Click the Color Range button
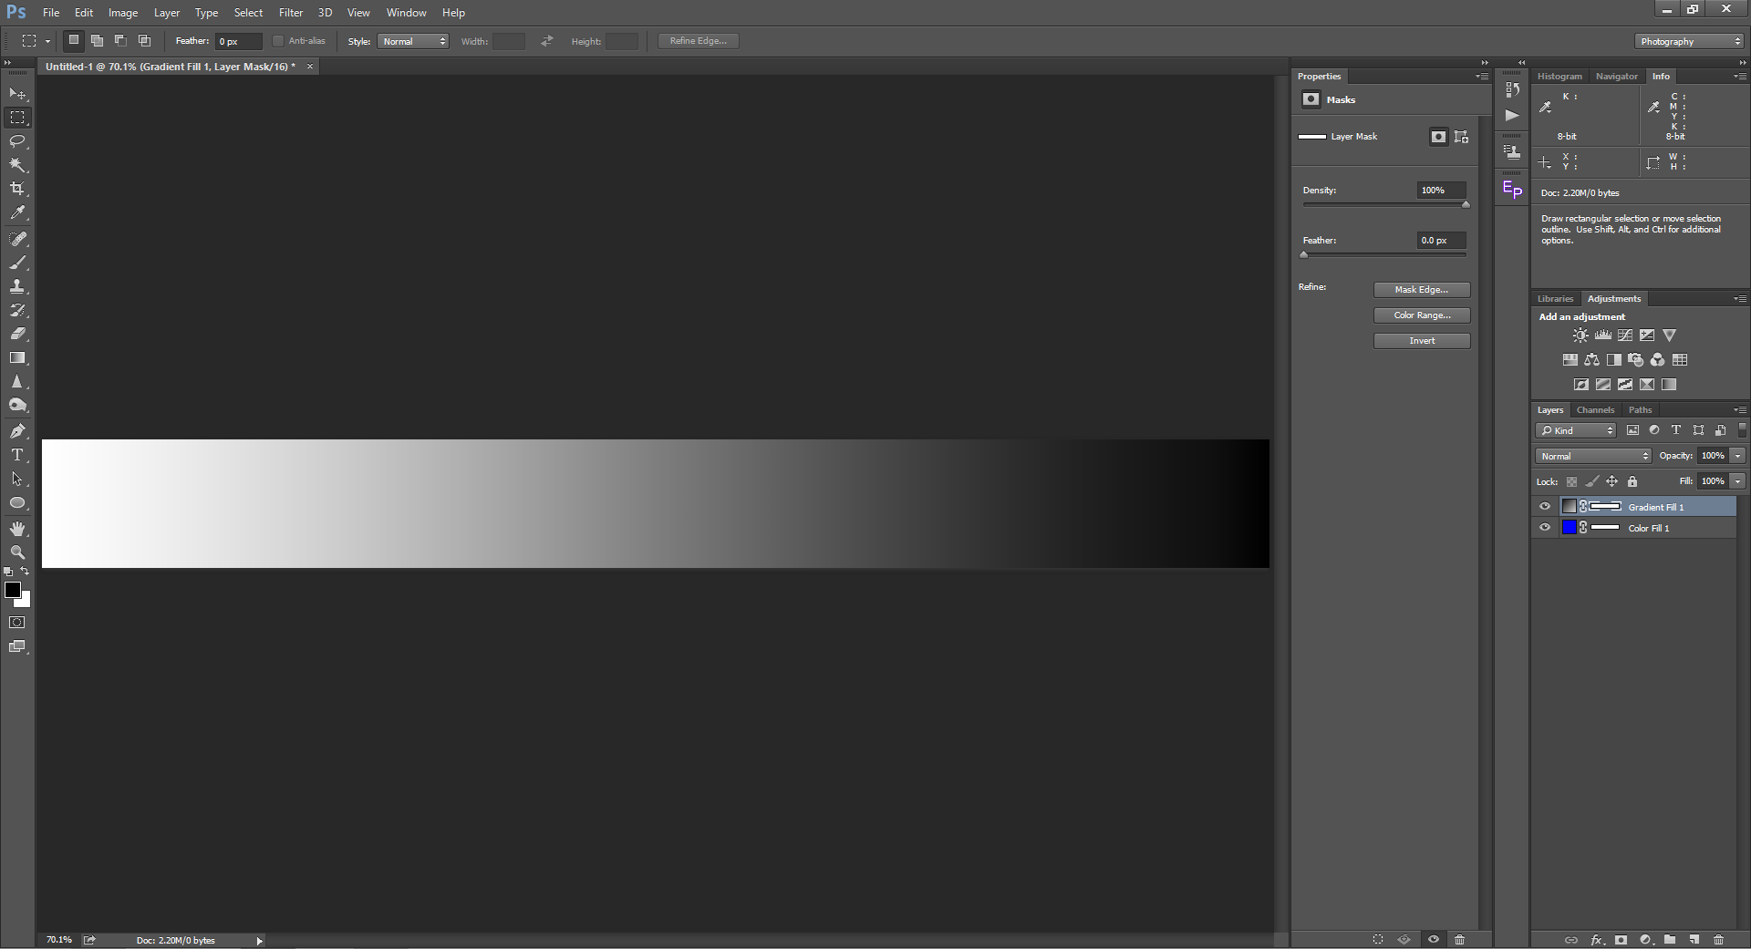The image size is (1751, 949). coord(1421,315)
